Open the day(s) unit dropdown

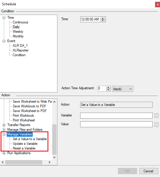123,89
